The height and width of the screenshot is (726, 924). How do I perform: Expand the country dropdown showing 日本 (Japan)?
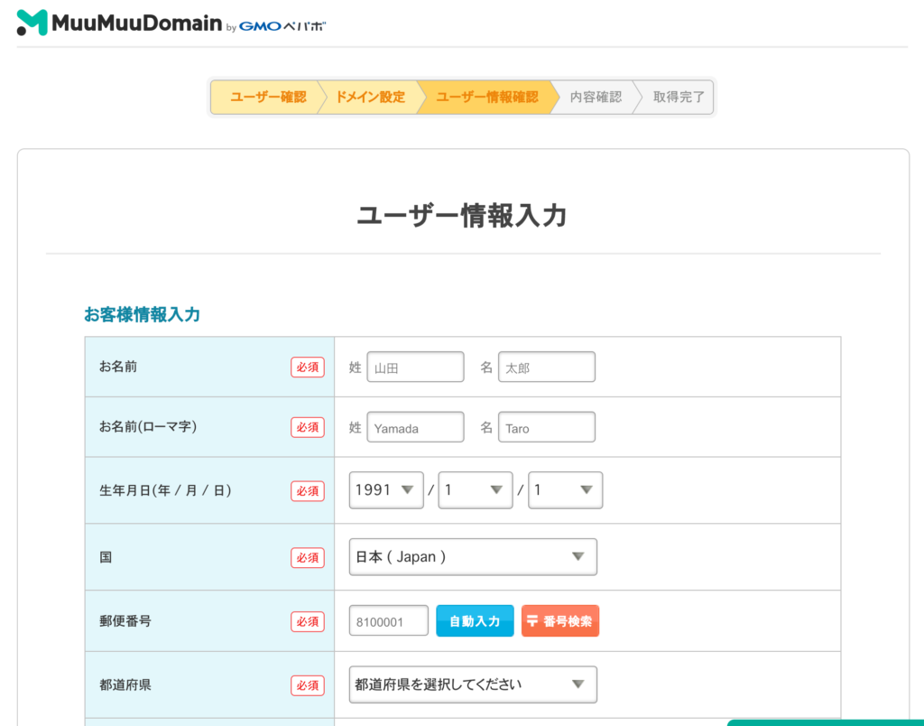pyautogui.click(x=473, y=557)
